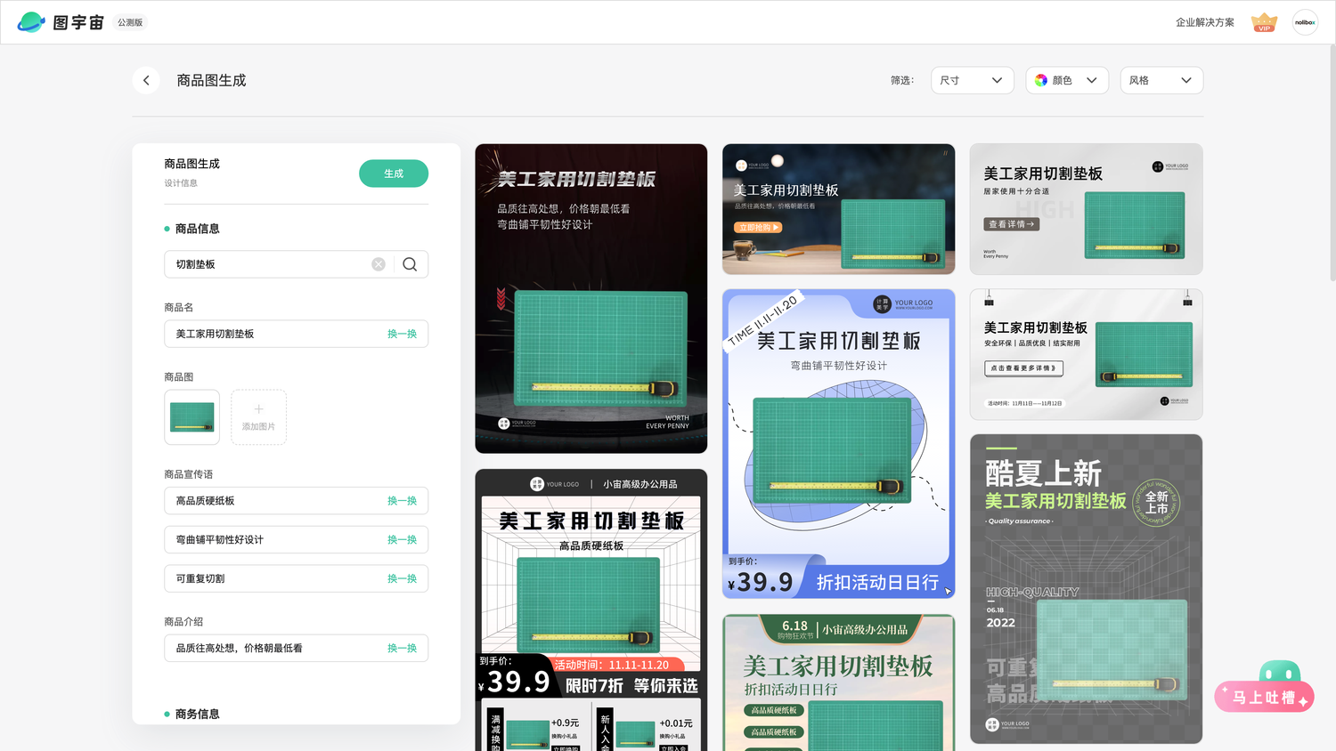Select the white banner with 安全环保 text

[1086, 354]
